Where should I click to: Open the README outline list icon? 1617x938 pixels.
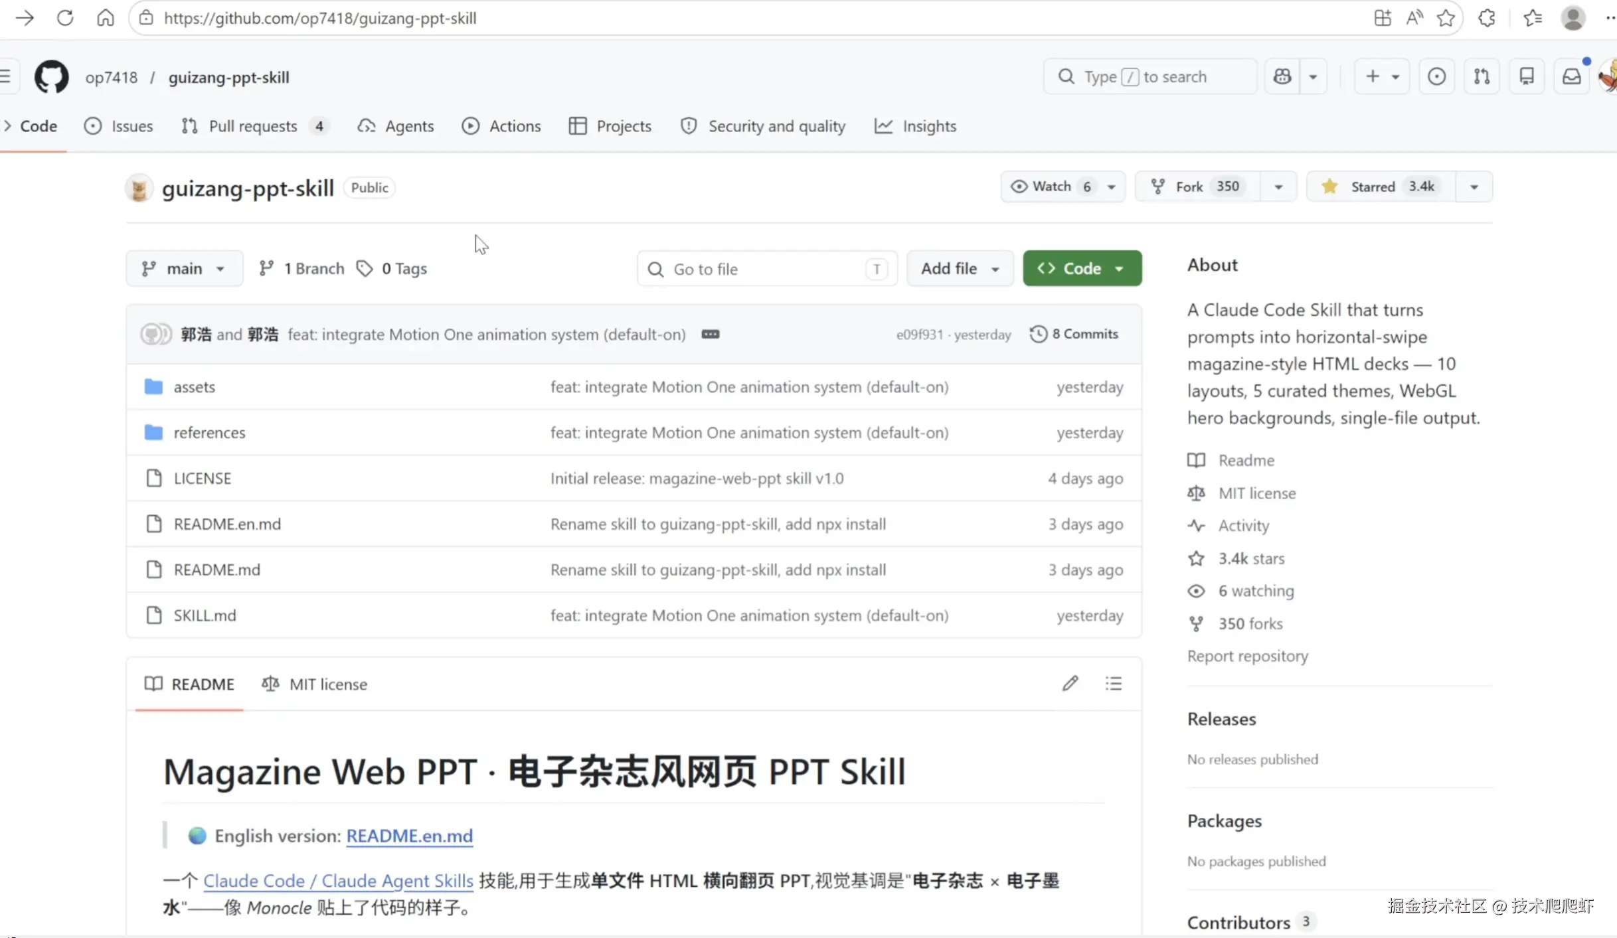pos(1114,684)
